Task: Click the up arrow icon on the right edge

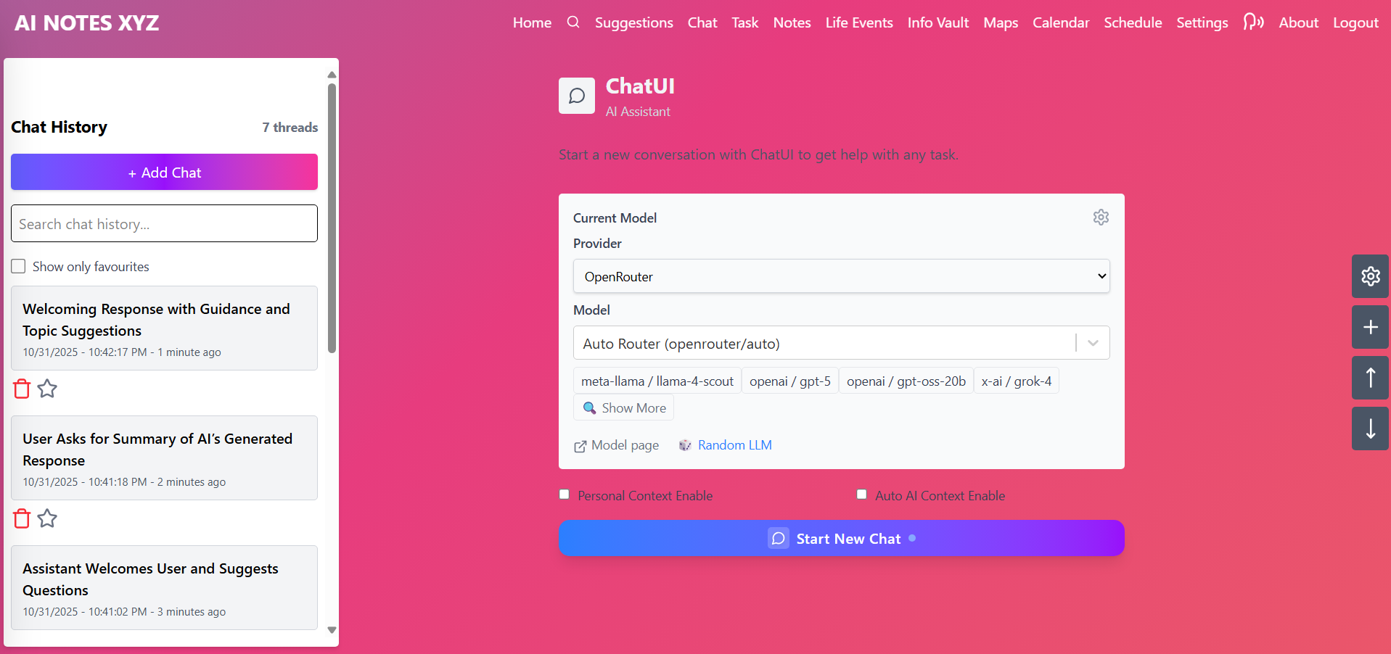Action: click(1370, 378)
